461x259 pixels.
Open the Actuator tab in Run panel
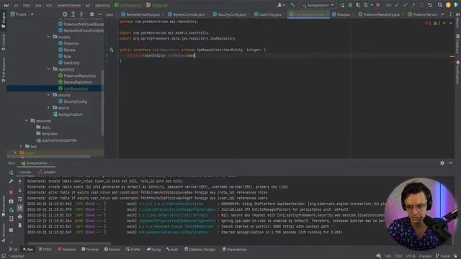pos(47,173)
